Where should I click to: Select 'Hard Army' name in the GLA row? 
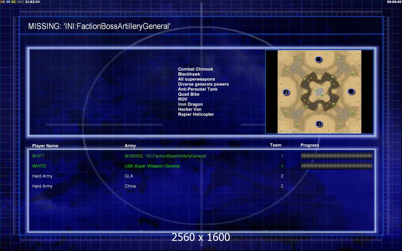coord(42,176)
